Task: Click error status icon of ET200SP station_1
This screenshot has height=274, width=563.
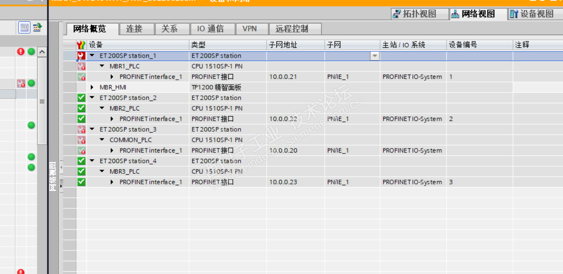Action: tap(81, 56)
